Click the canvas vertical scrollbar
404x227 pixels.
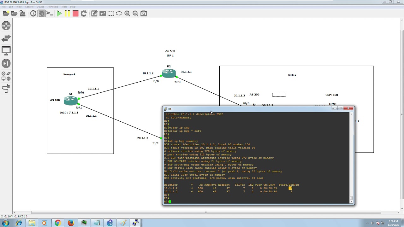coord(402,114)
